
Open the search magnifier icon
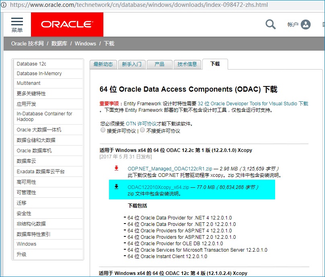270,25
